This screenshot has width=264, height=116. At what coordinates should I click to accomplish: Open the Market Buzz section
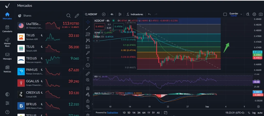coord(7,42)
